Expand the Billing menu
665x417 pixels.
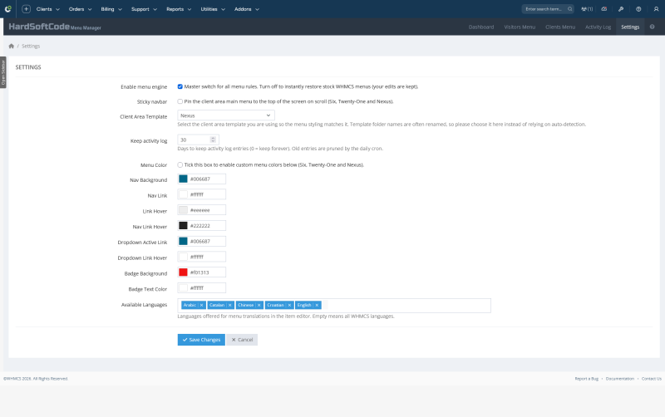(111, 9)
